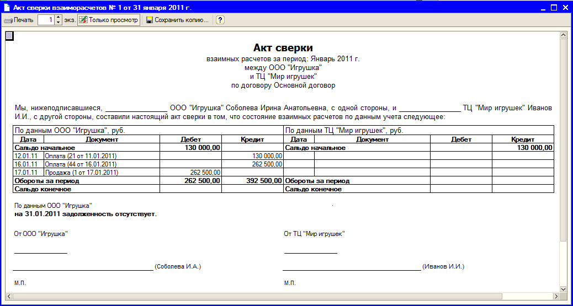
Task: Select the Продажа (1 от 17.01.2011) cell
Action: click(83, 173)
